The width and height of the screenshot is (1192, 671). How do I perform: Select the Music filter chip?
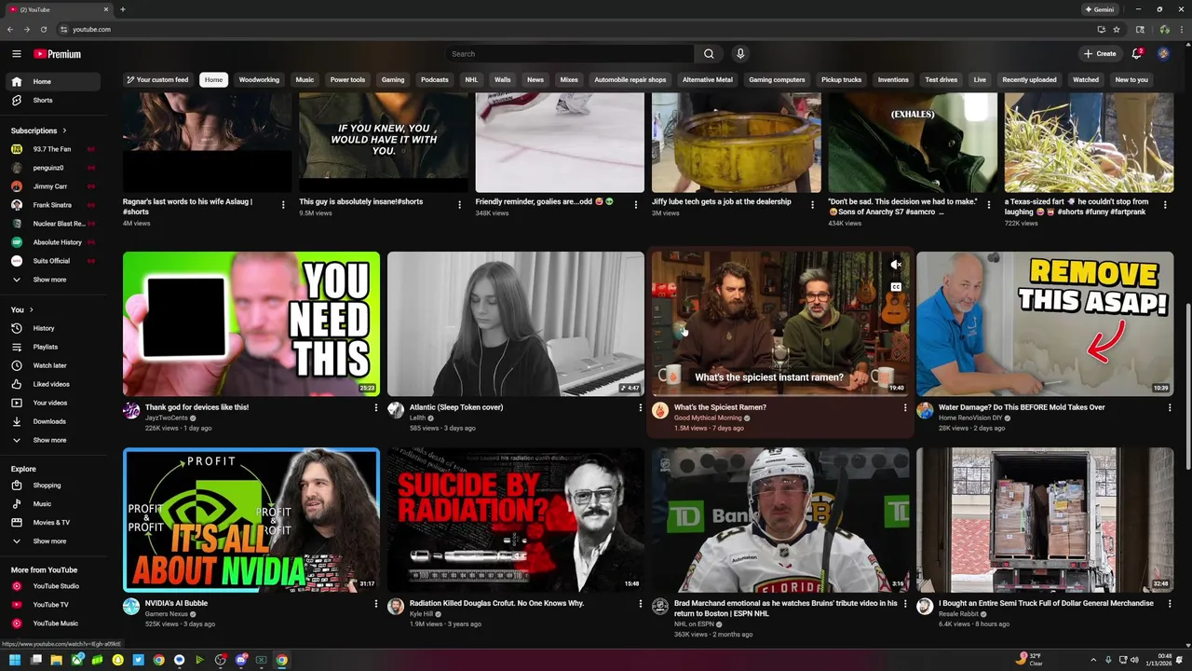[x=305, y=80]
